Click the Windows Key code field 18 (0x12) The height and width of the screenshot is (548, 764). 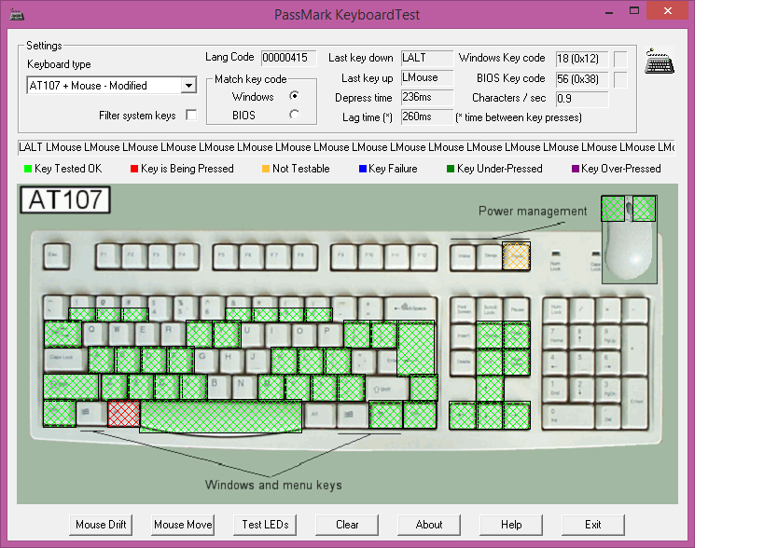pos(582,59)
